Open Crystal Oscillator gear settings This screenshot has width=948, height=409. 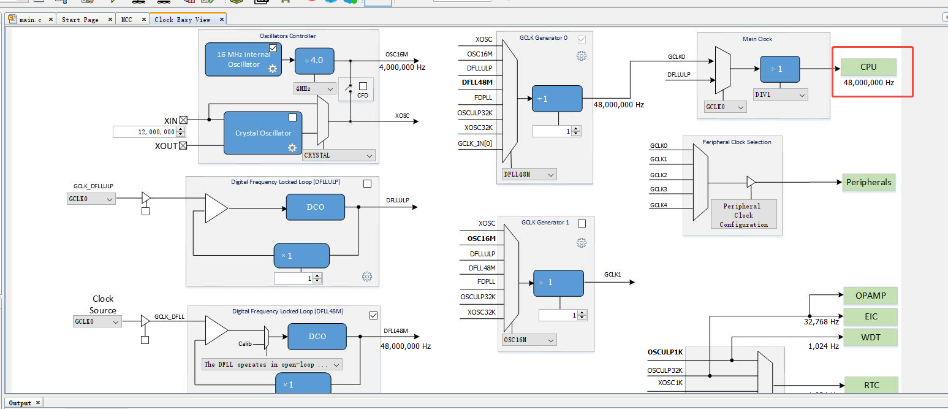pos(292,147)
